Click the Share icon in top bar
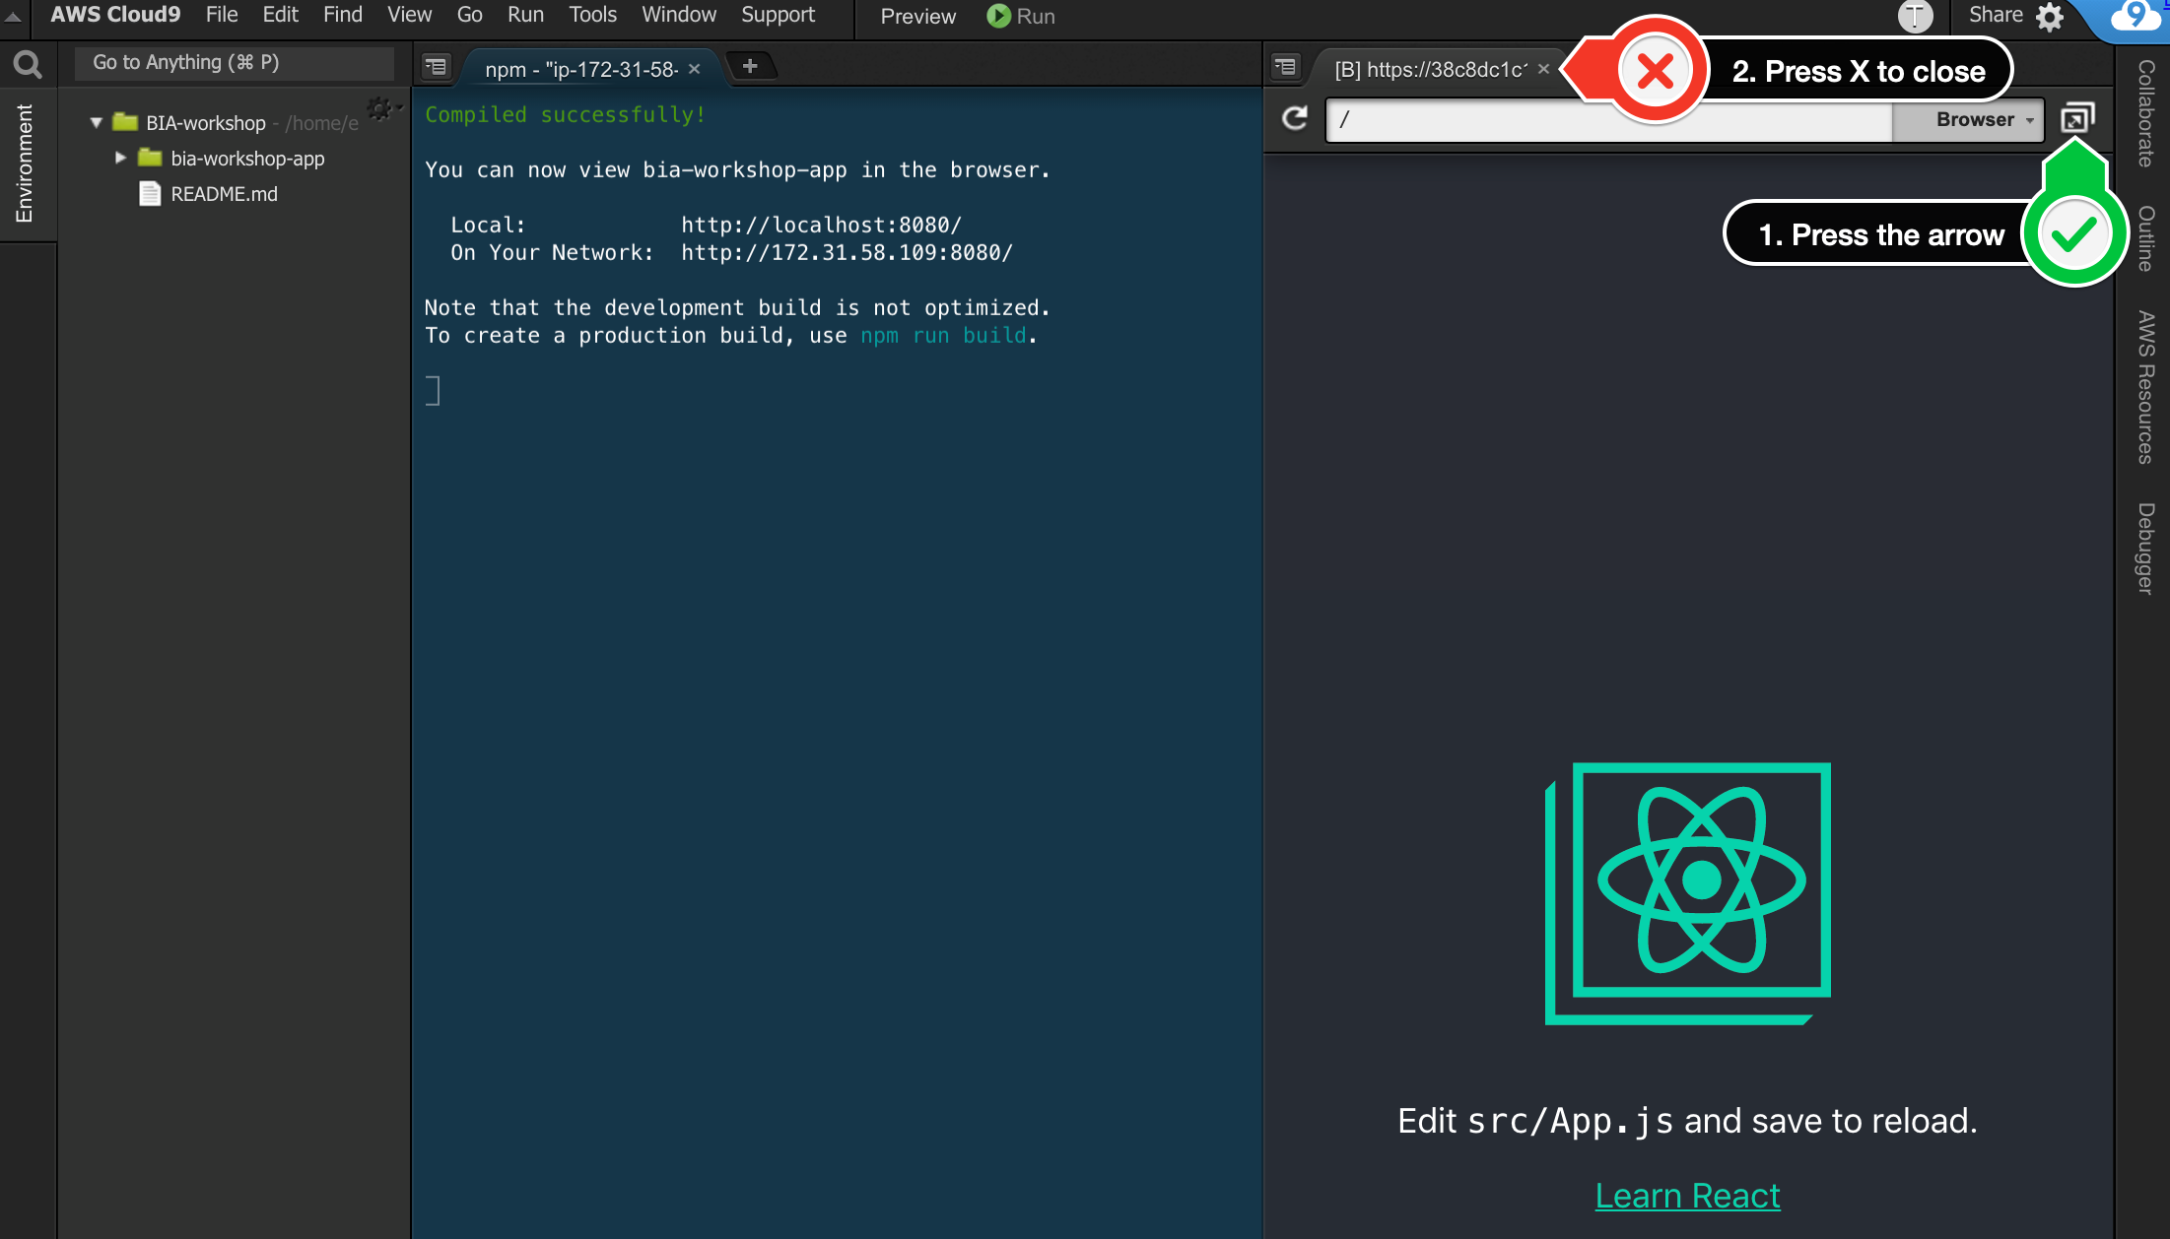This screenshot has height=1239, width=2170. pyautogui.click(x=1993, y=15)
